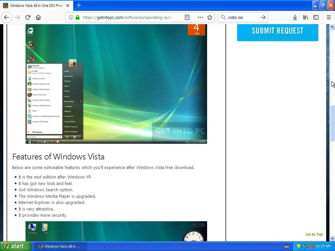Click It is the next edition after Windows XP
The height and width of the screenshot is (251, 335).
point(55,177)
